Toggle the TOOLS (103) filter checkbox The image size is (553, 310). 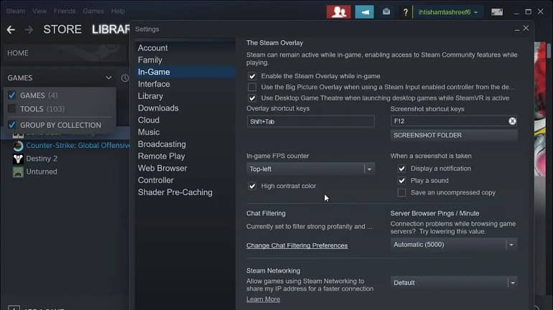pyautogui.click(x=12, y=109)
